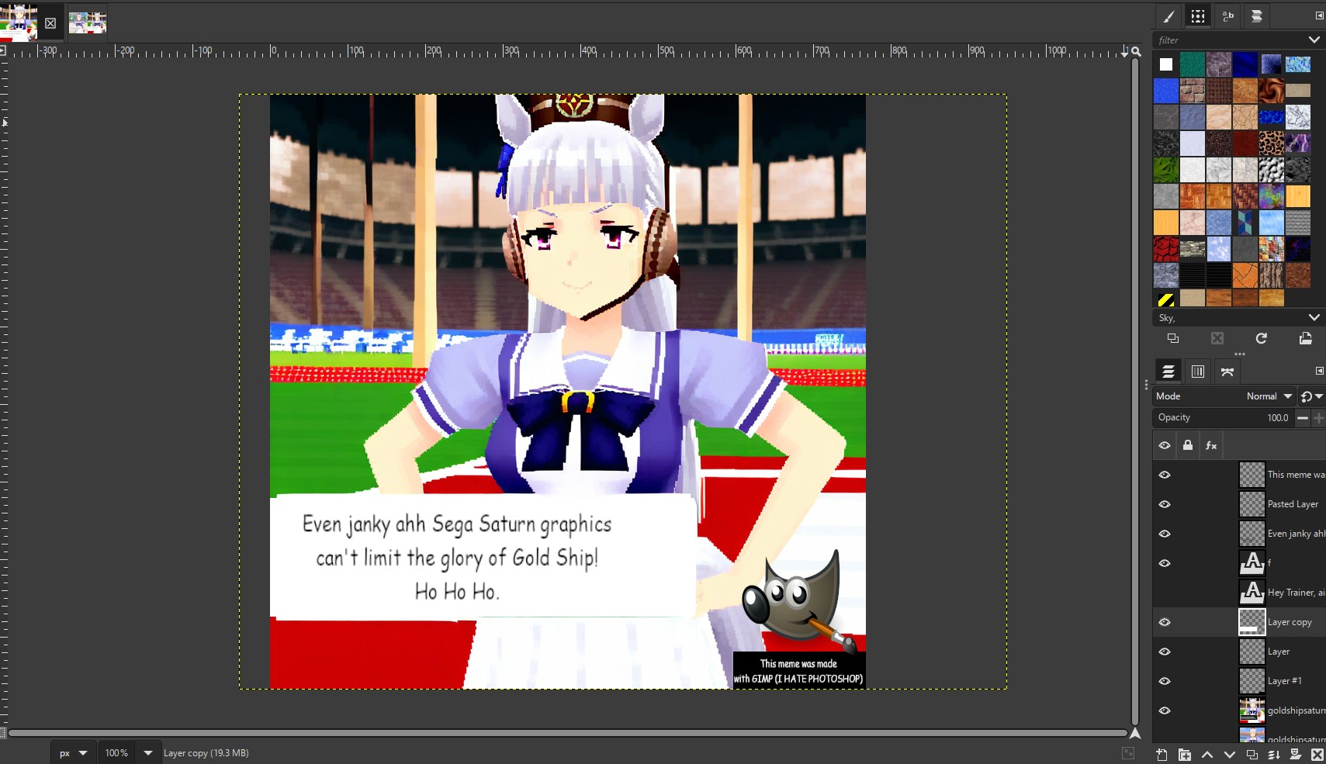
Task: Hide the Pasted Layer
Action: tap(1165, 504)
